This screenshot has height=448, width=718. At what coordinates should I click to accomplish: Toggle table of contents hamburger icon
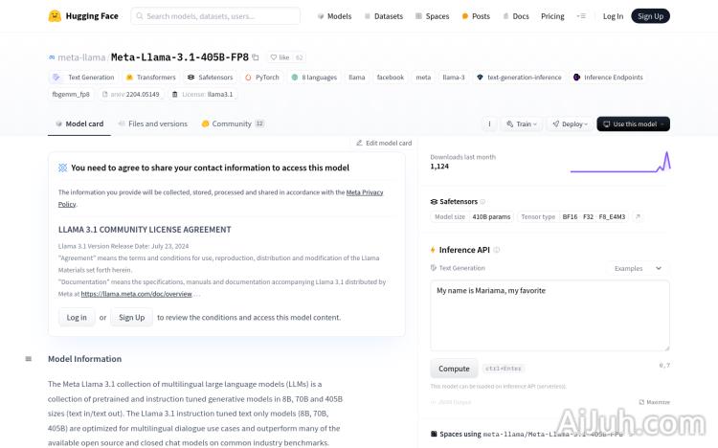click(x=29, y=359)
